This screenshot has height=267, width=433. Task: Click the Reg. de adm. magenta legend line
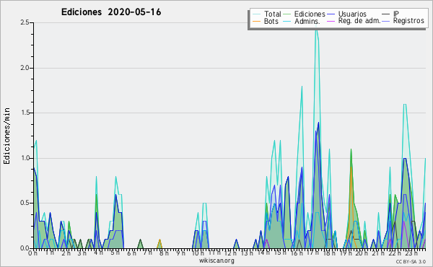(x=331, y=21)
